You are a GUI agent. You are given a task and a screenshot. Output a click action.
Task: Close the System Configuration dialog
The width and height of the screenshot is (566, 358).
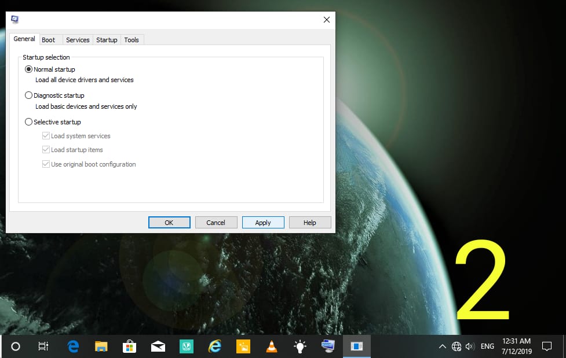(x=327, y=20)
